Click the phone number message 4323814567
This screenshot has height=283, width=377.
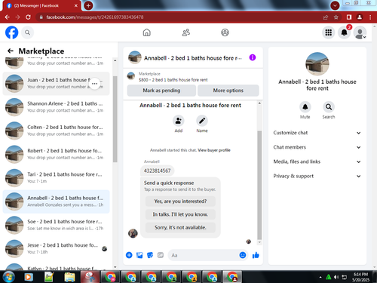(x=158, y=171)
